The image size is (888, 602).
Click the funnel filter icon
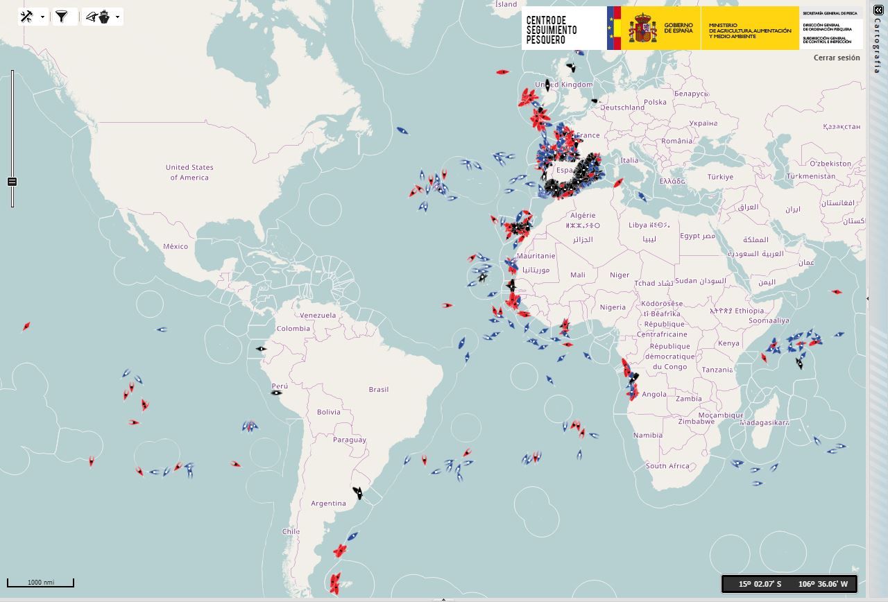pos(62,17)
